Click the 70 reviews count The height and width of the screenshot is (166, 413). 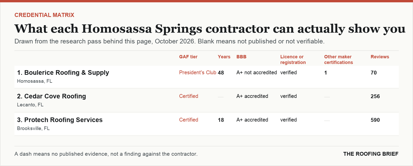pyautogui.click(x=374, y=73)
